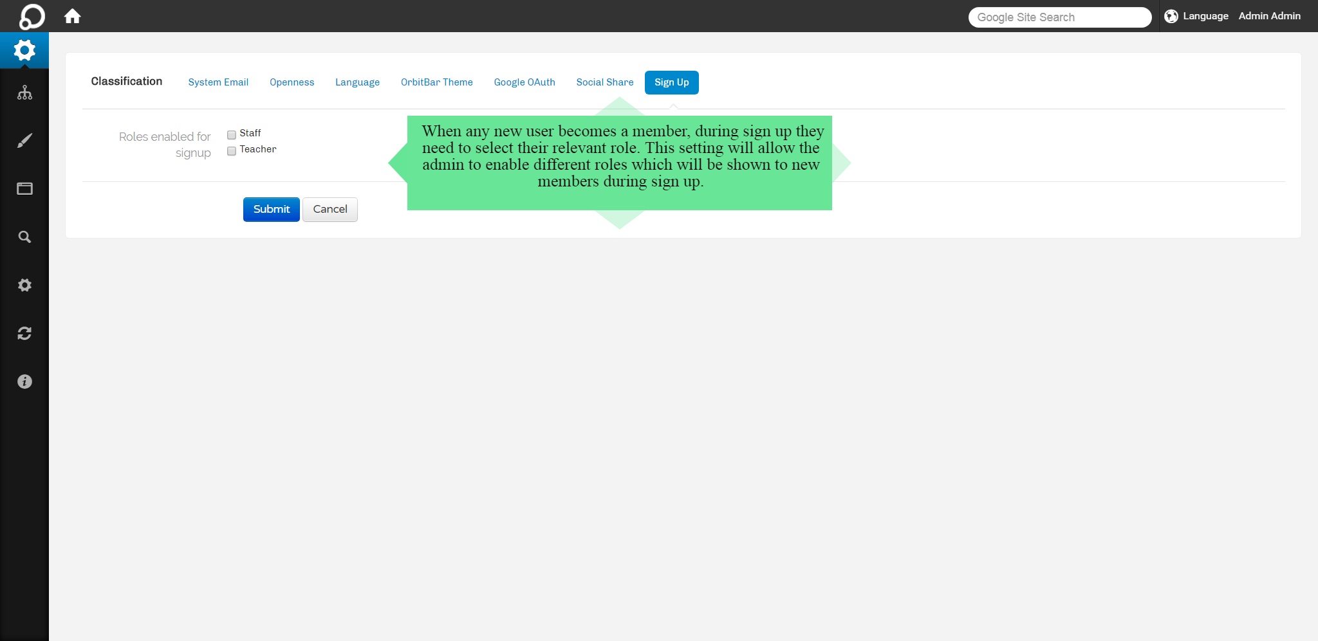Expand the Admin Admin user menu
Screen dimensions: 1318x641
point(1269,16)
